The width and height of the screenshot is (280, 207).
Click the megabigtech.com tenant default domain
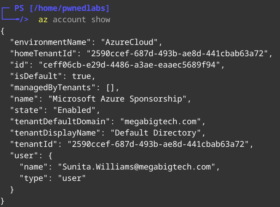[x=162, y=122]
